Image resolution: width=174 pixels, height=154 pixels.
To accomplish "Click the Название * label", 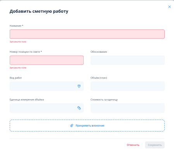I will (x=16, y=26).
